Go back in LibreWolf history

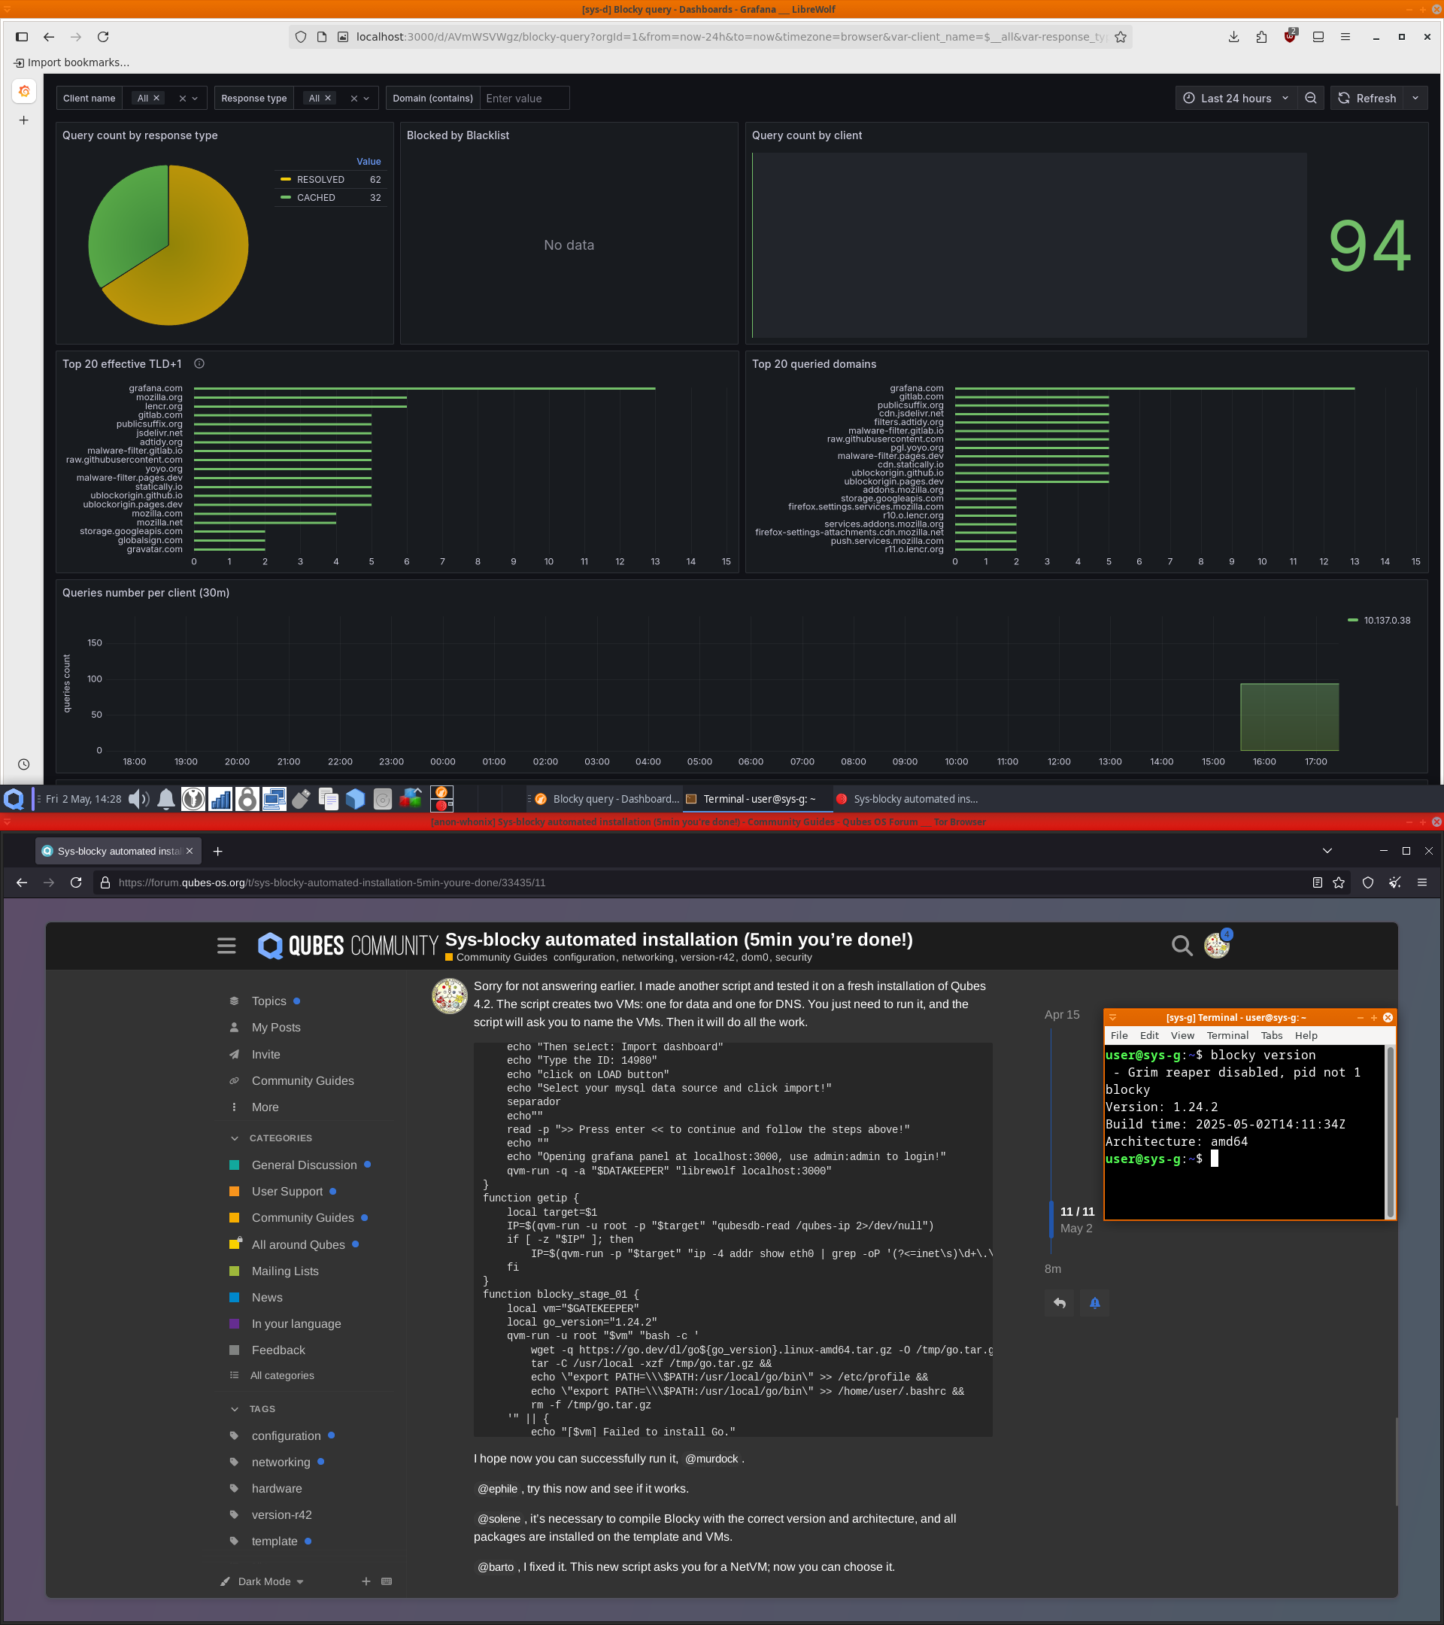(x=48, y=37)
